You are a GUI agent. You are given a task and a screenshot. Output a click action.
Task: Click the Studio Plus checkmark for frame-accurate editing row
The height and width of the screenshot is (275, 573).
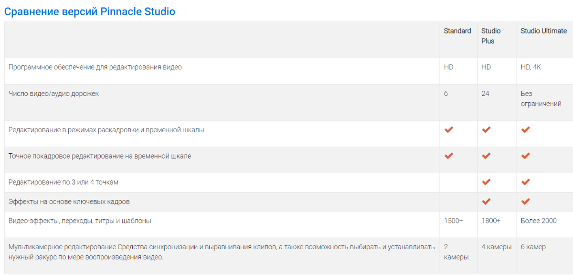486,156
